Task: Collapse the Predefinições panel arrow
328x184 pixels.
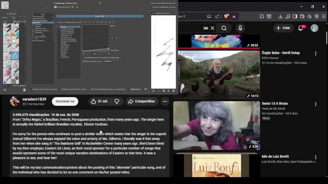Action: (4, 14)
